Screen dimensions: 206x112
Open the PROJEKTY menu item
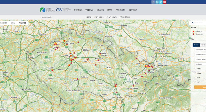coord(120,10)
